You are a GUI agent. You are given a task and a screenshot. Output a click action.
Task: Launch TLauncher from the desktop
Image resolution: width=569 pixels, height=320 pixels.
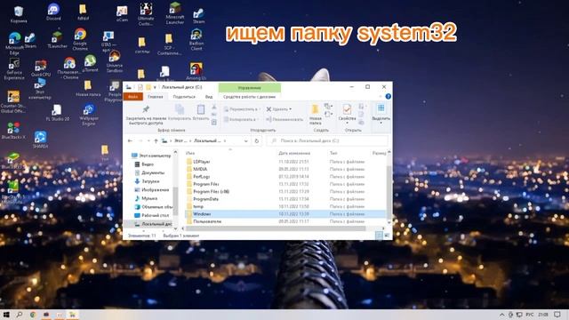[x=57, y=40]
